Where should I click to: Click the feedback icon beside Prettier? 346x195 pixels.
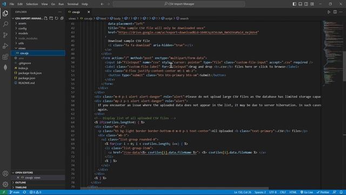335,192
